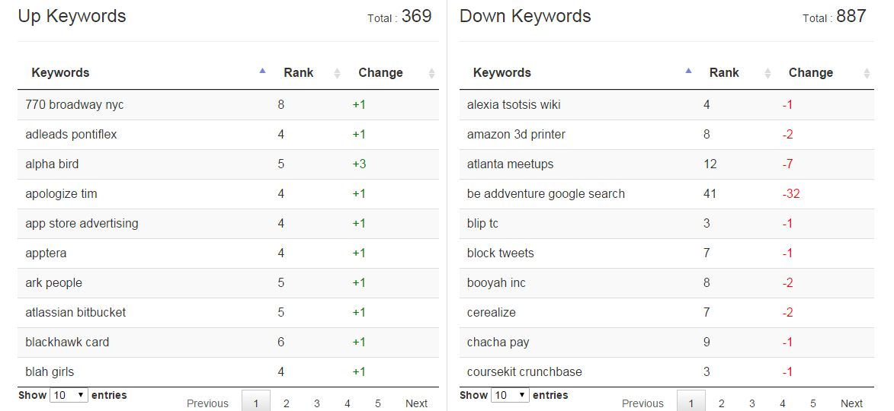This screenshot has height=411, width=894.
Task: Go to page 5 of Up Keywords
Action: pyautogui.click(x=378, y=403)
